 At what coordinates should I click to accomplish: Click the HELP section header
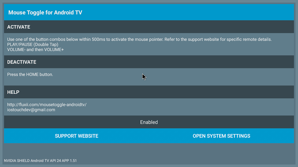[x=149, y=92]
